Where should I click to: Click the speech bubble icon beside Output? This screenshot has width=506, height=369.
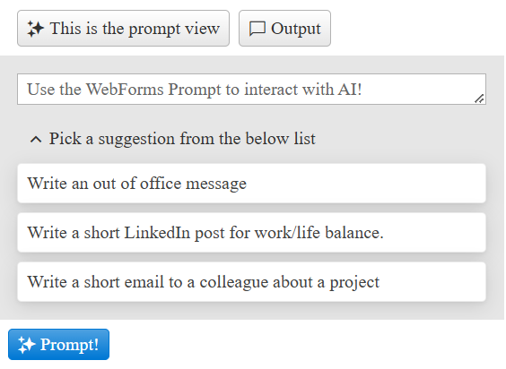pyautogui.click(x=257, y=29)
